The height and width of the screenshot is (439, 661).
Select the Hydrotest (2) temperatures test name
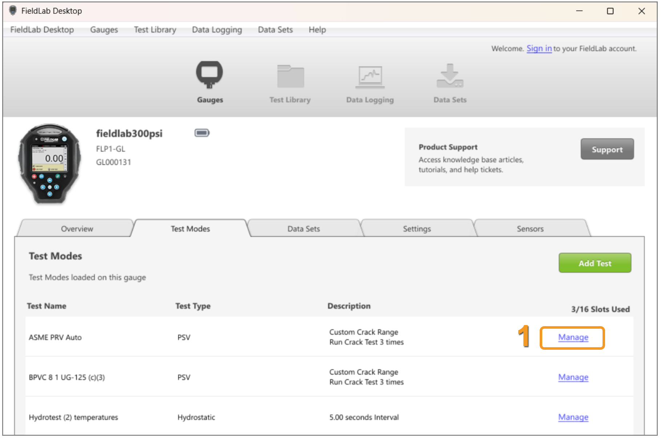click(73, 417)
